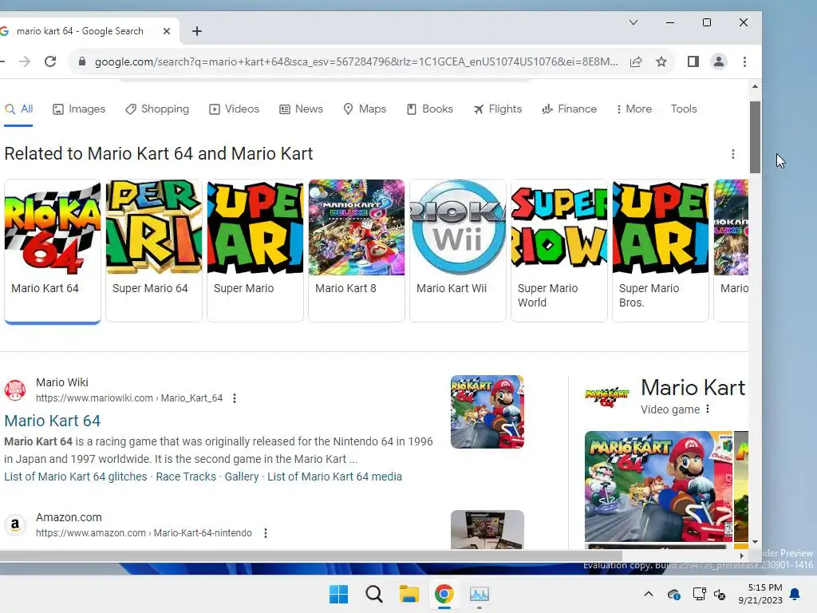Open the notification bell in system tray
This screenshot has height=613, width=817.
tap(795, 594)
